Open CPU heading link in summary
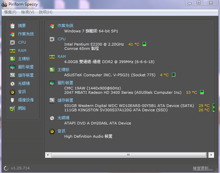The width and height of the screenshot is (220, 173). pyautogui.click(x=62, y=39)
